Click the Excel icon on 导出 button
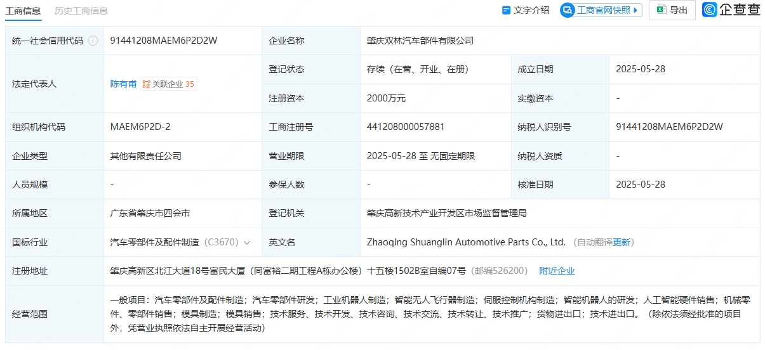 (661, 10)
